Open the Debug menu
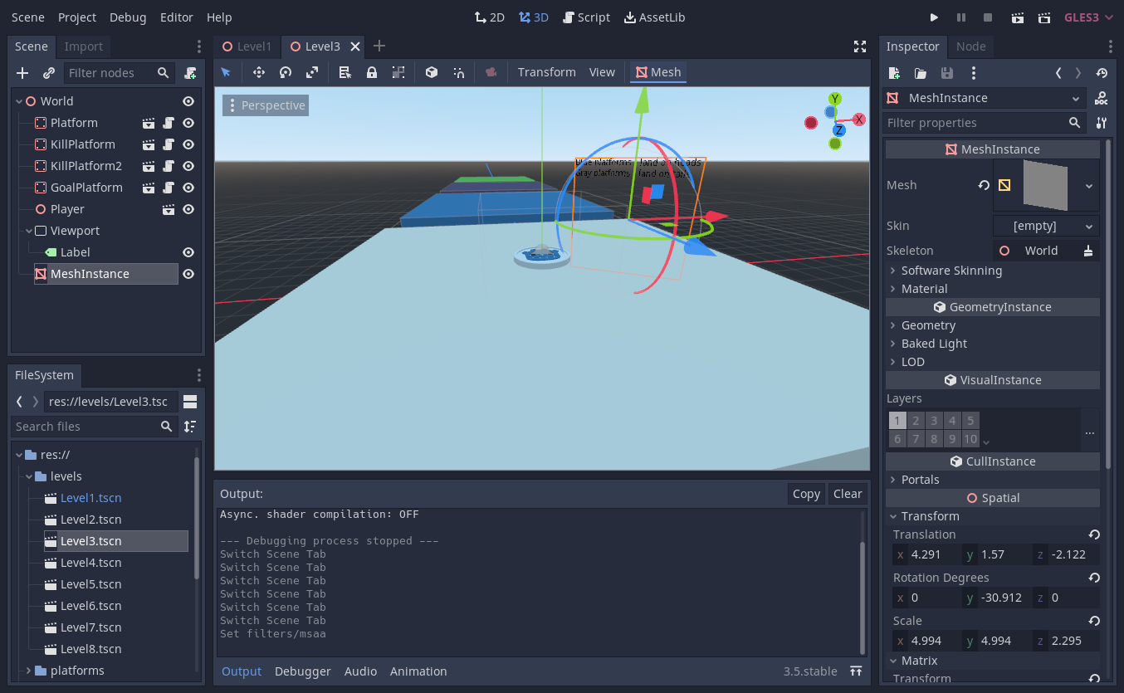Screen dimensions: 1124x693 point(128,17)
